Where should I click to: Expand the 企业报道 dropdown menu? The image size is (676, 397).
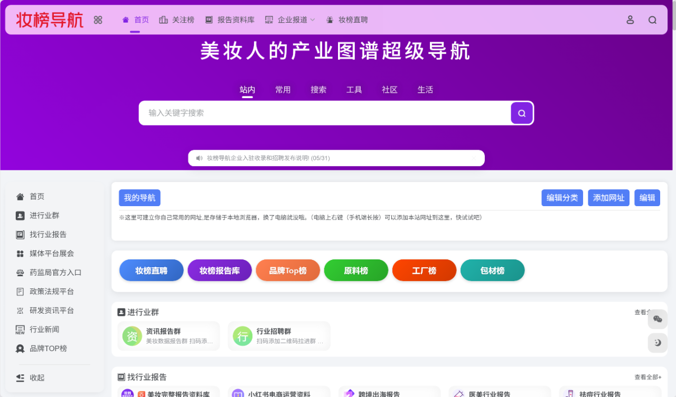click(x=290, y=20)
